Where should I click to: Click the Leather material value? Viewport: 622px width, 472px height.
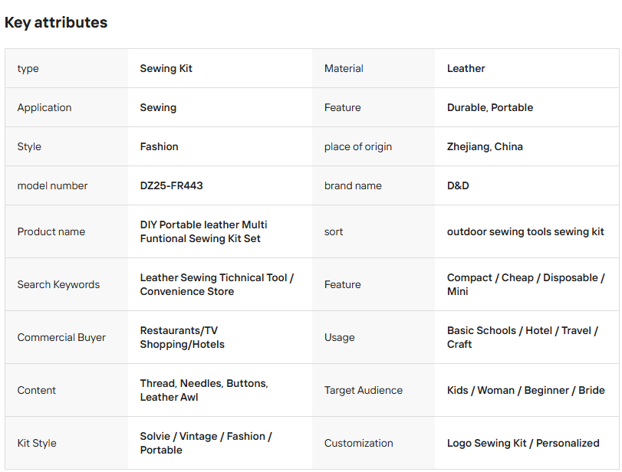(466, 68)
